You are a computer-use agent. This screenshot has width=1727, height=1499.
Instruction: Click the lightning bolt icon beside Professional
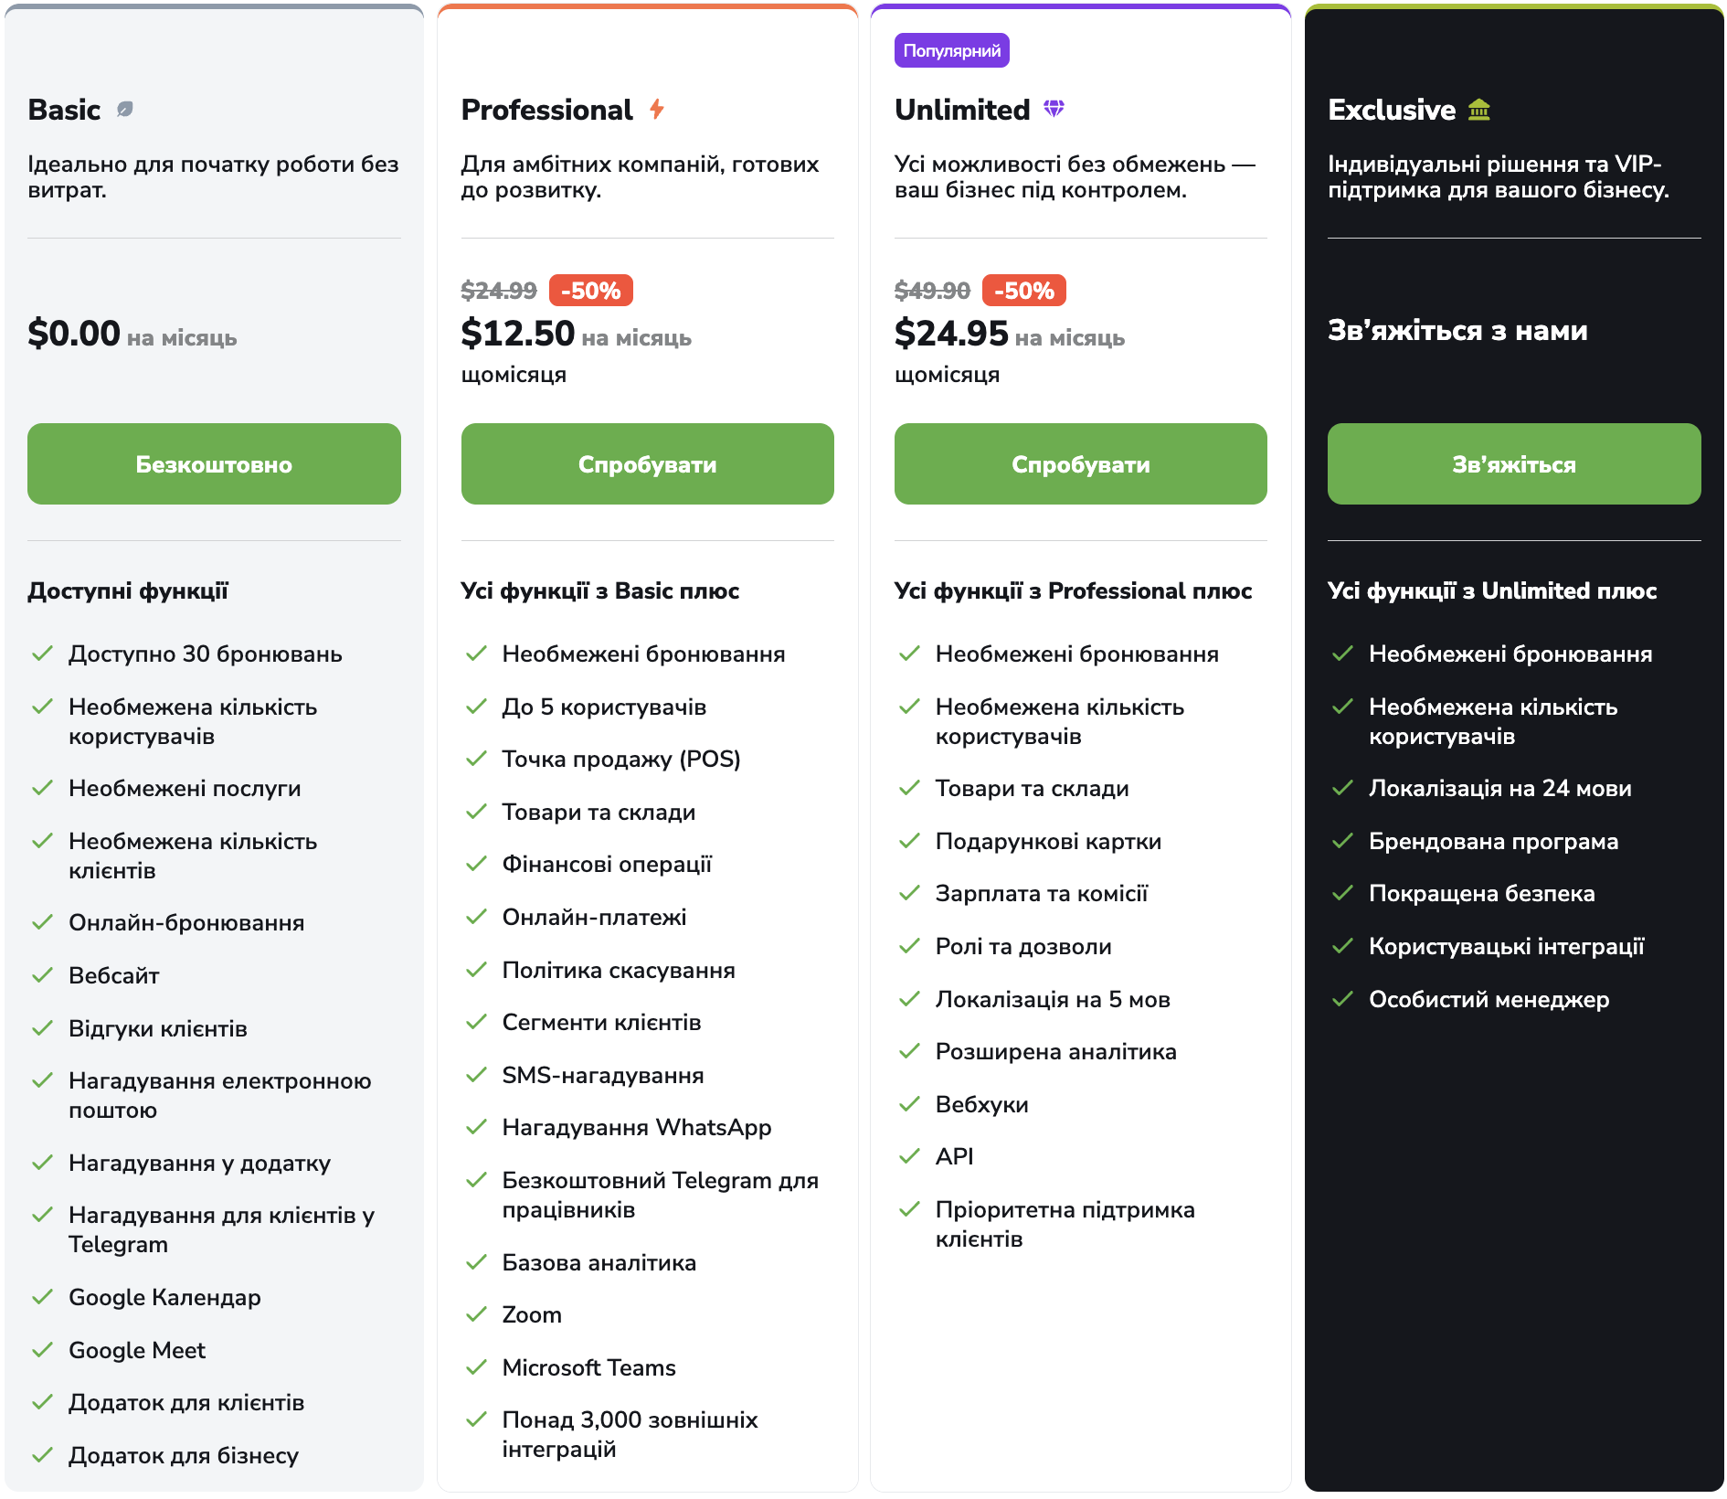click(657, 110)
